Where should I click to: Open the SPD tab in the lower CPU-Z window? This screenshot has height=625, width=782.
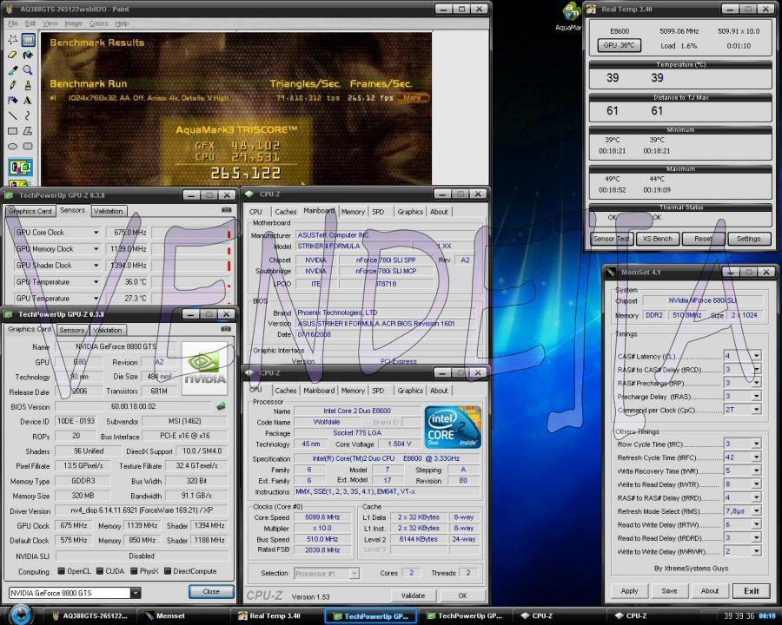tap(378, 391)
